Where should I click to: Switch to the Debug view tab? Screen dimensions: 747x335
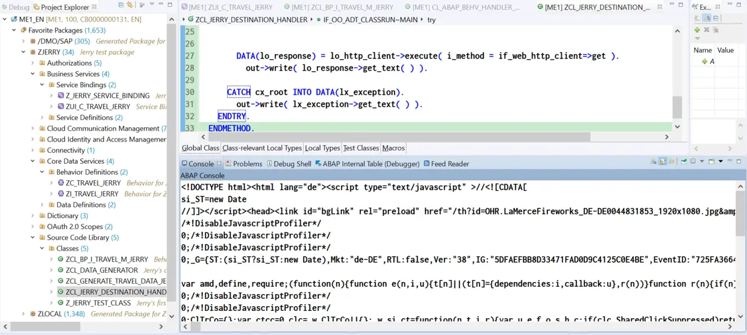click(15, 7)
